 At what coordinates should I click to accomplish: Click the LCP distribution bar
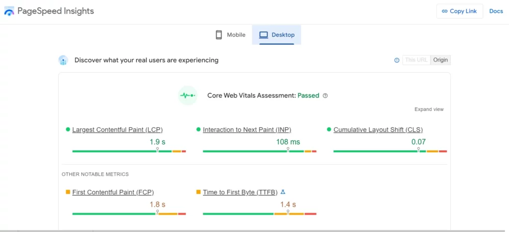point(129,151)
